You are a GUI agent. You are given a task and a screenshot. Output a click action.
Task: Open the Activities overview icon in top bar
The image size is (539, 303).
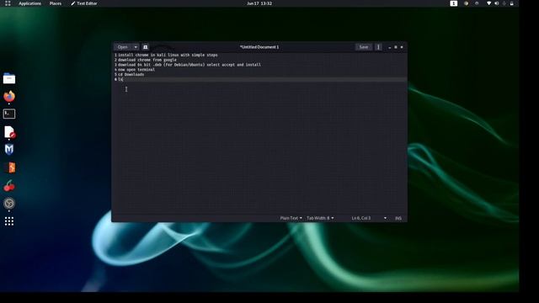(8, 3)
